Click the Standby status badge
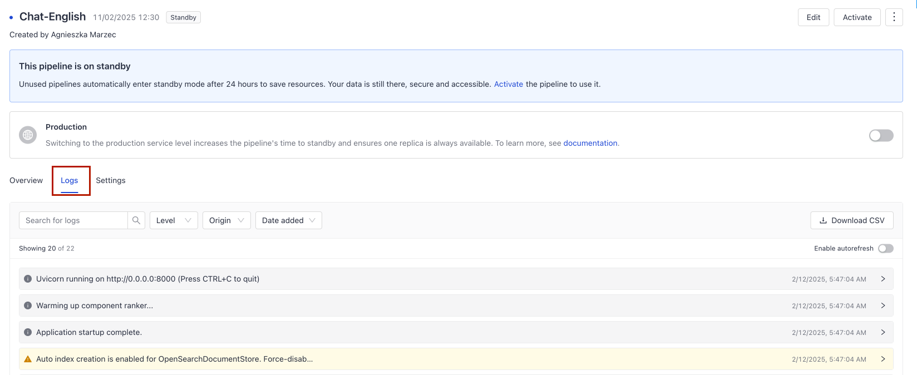Viewport: 917px width, 375px height. click(183, 17)
